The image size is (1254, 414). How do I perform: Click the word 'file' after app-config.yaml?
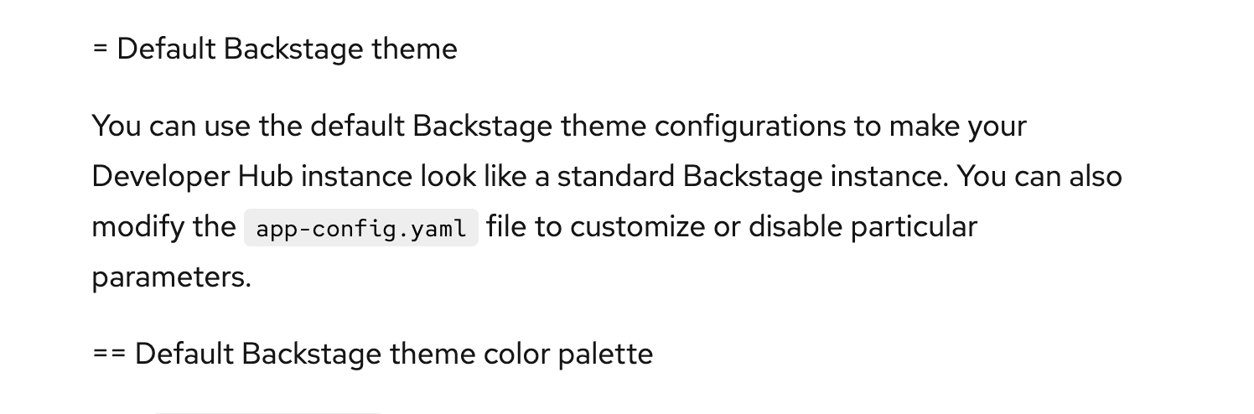[505, 228]
